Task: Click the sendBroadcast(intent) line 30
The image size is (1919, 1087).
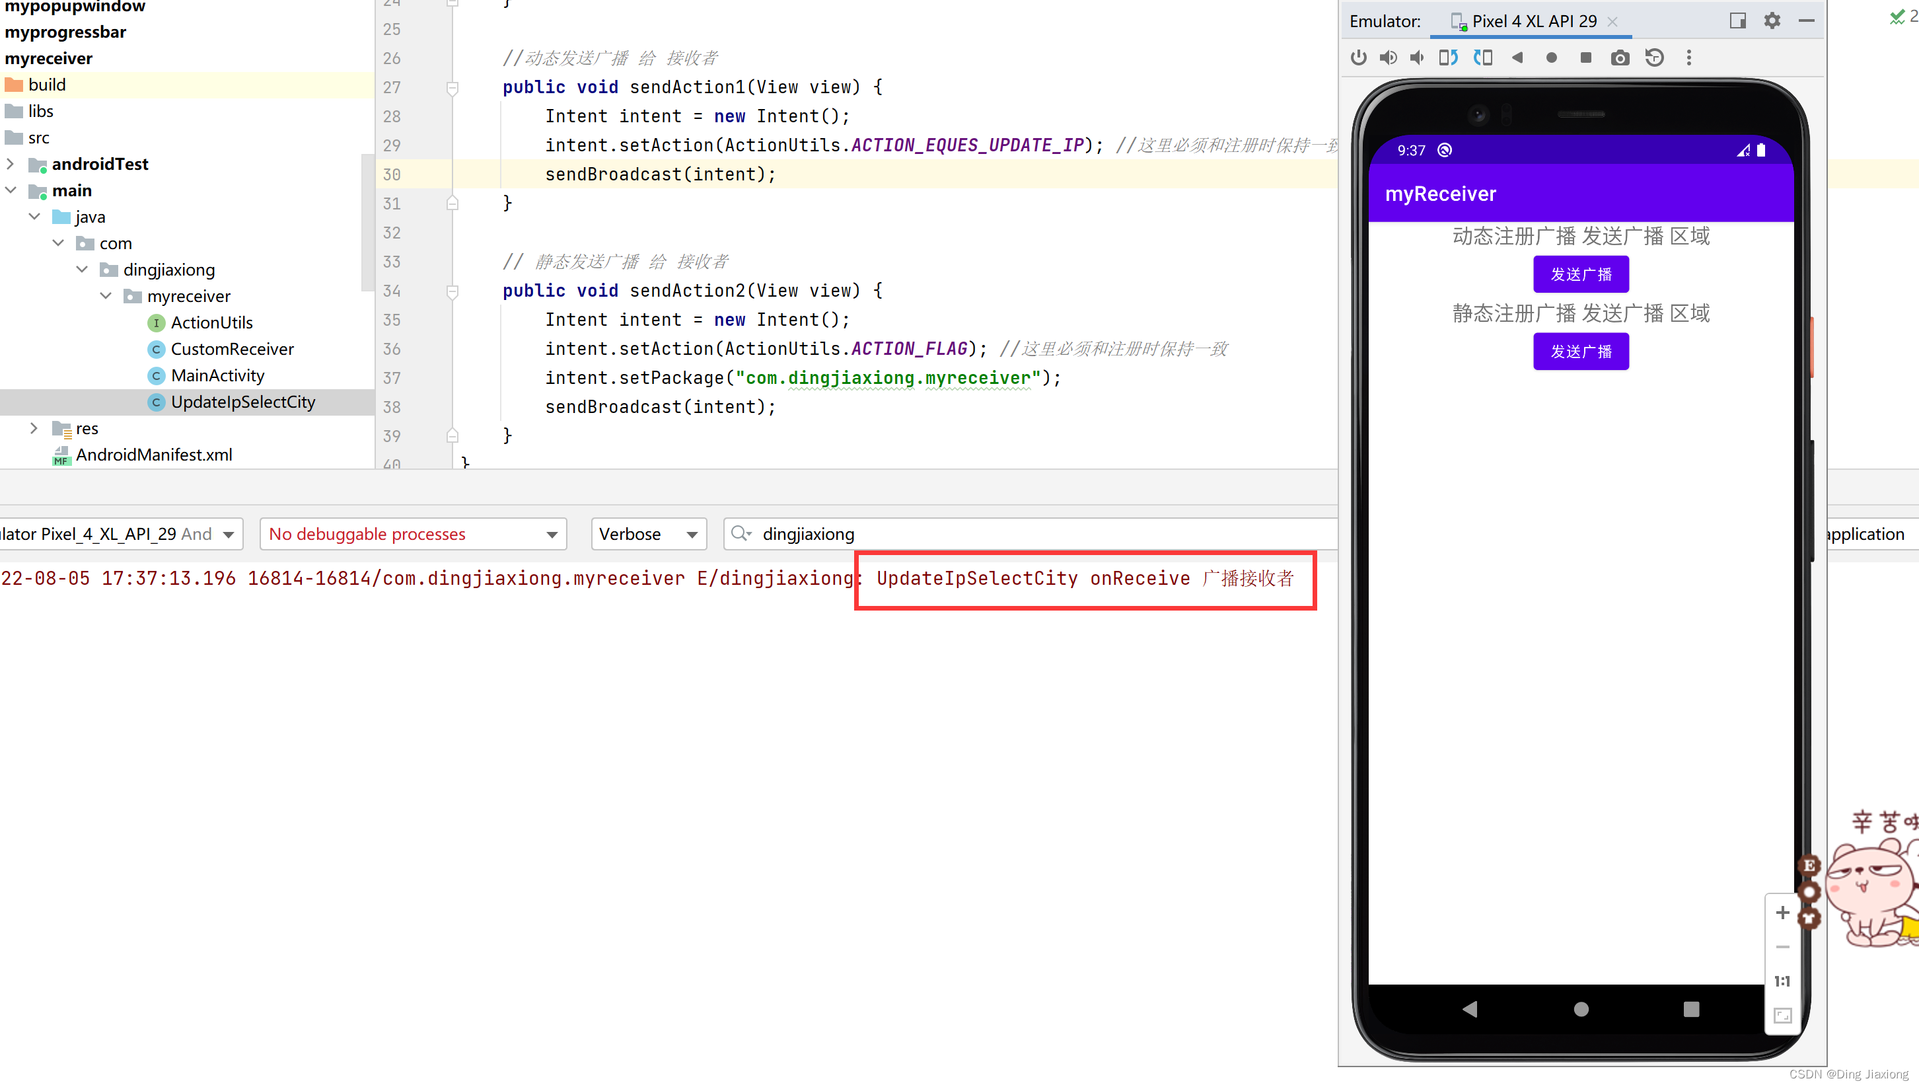Action: pyautogui.click(x=661, y=174)
